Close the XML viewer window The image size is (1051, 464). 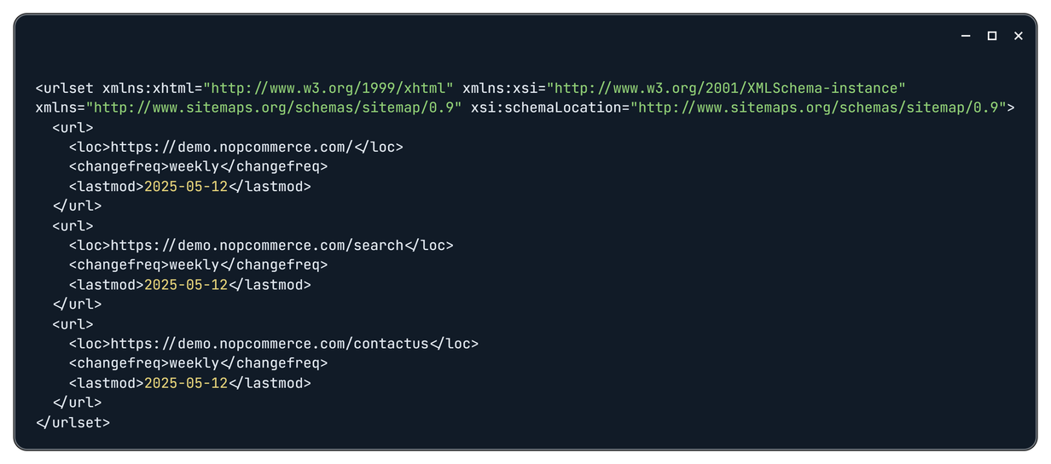(1019, 36)
